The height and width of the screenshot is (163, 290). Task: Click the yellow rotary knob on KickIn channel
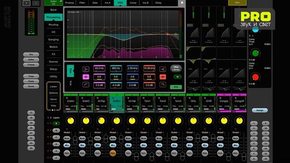pyautogui.click(x=71, y=121)
